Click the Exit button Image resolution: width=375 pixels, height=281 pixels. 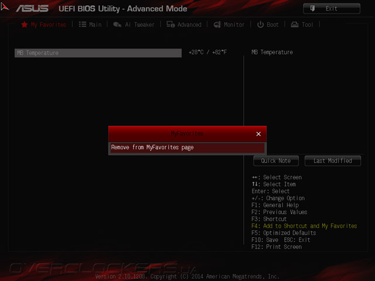click(x=332, y=9)
